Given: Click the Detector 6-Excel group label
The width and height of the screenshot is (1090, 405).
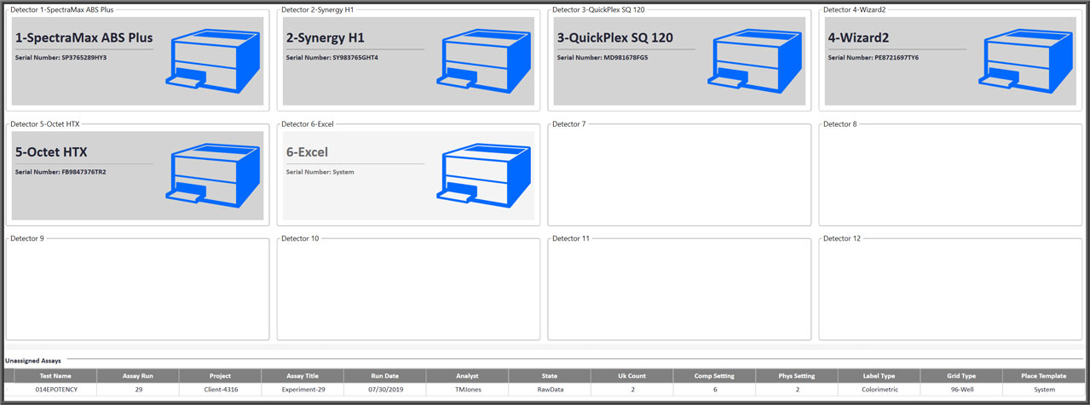Looking at the screenshot, I should [307, 124].
